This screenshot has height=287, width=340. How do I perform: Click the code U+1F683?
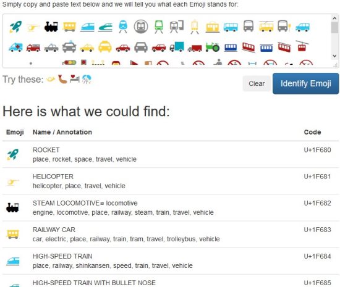click(x=318, y=230)
